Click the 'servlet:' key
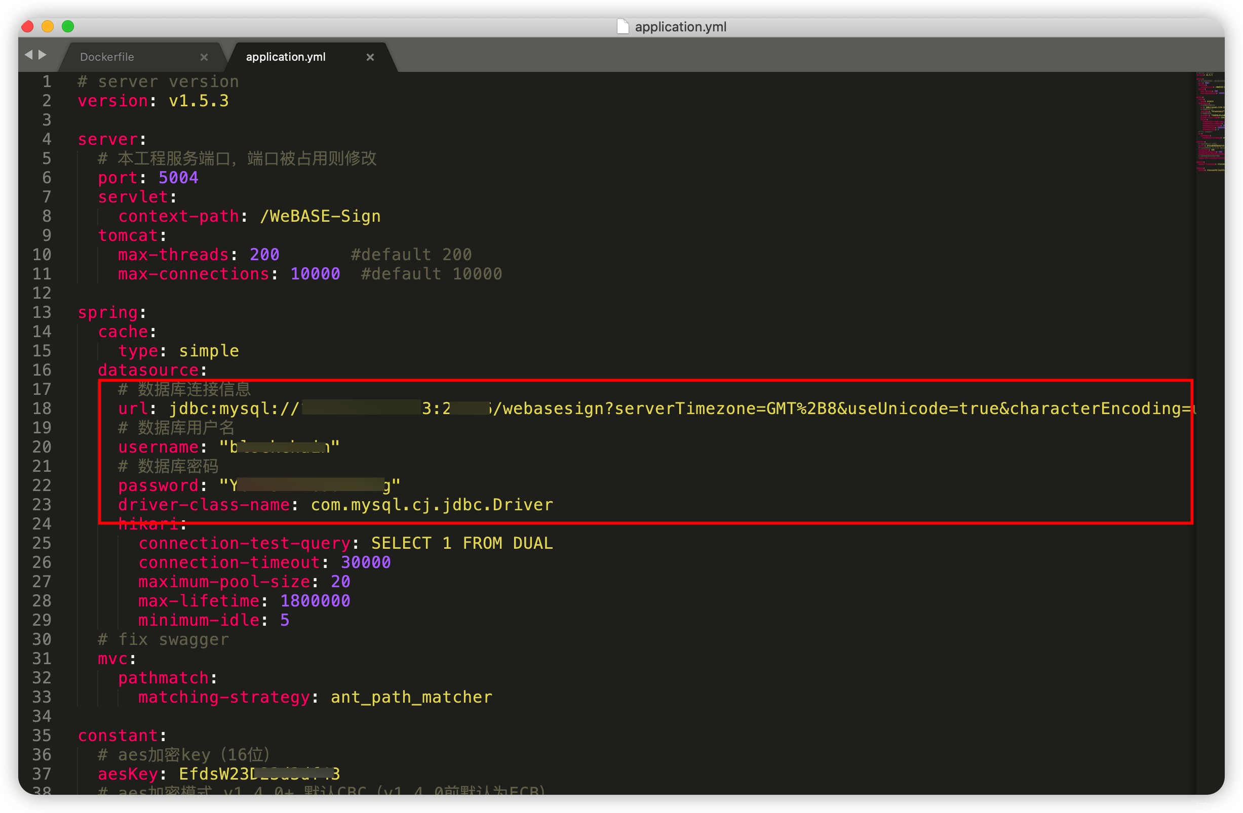This screenshot has width=1243, height=813. click(137, 197)
